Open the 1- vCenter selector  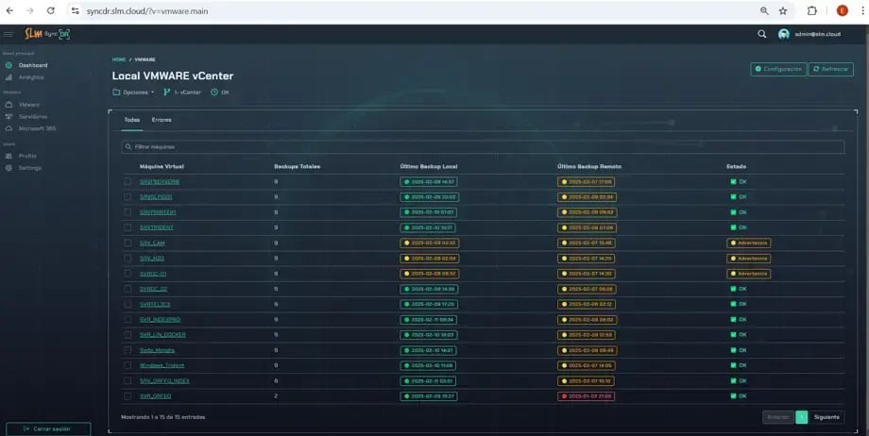click(x=183, y=92)
